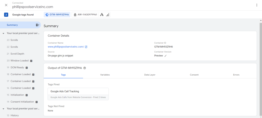Select event 22 Scrolls
Image resolution: width=262 pixels, height=118 pixels.
point(12,47)
